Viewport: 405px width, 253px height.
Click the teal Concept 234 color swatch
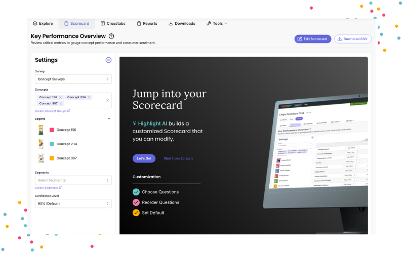[x=52, y=144]
